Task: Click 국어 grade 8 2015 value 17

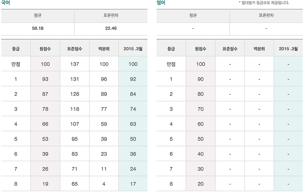Action: click(133, 184)
